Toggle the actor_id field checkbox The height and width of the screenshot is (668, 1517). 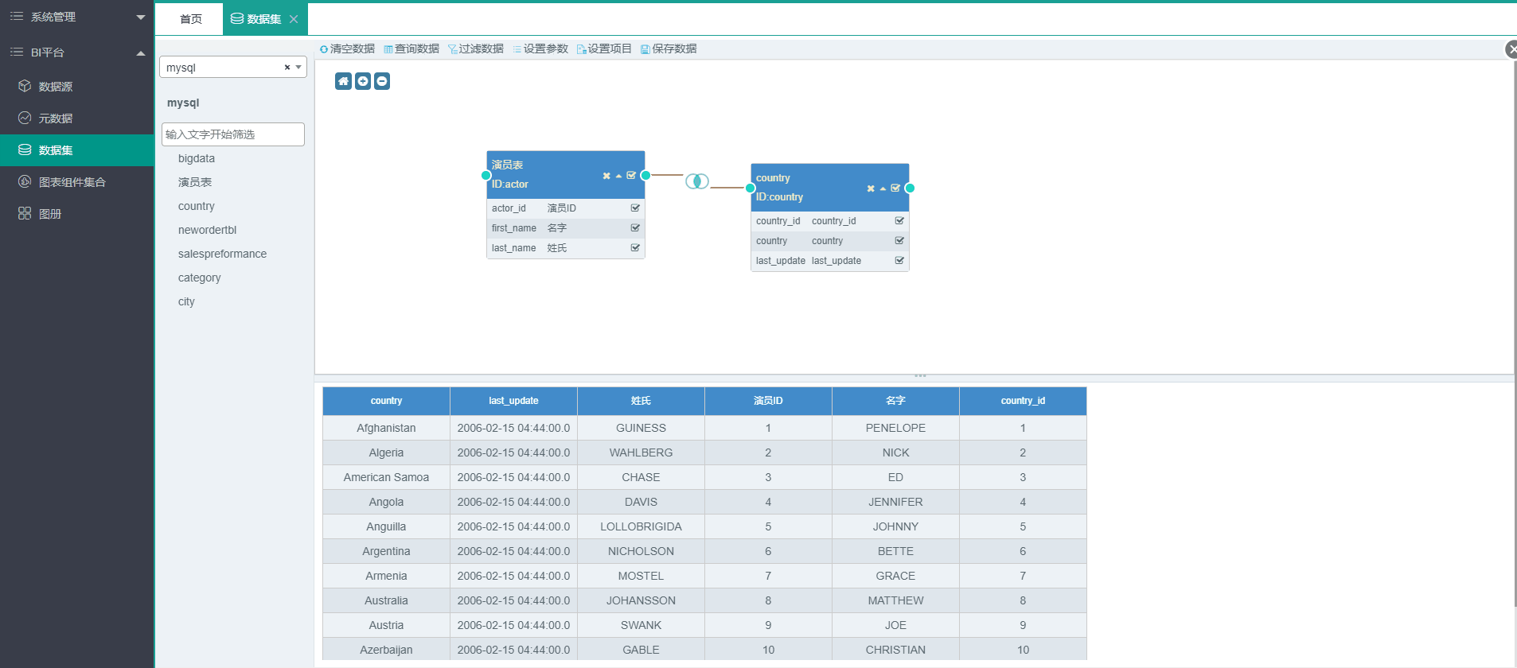tap(635, 208)
